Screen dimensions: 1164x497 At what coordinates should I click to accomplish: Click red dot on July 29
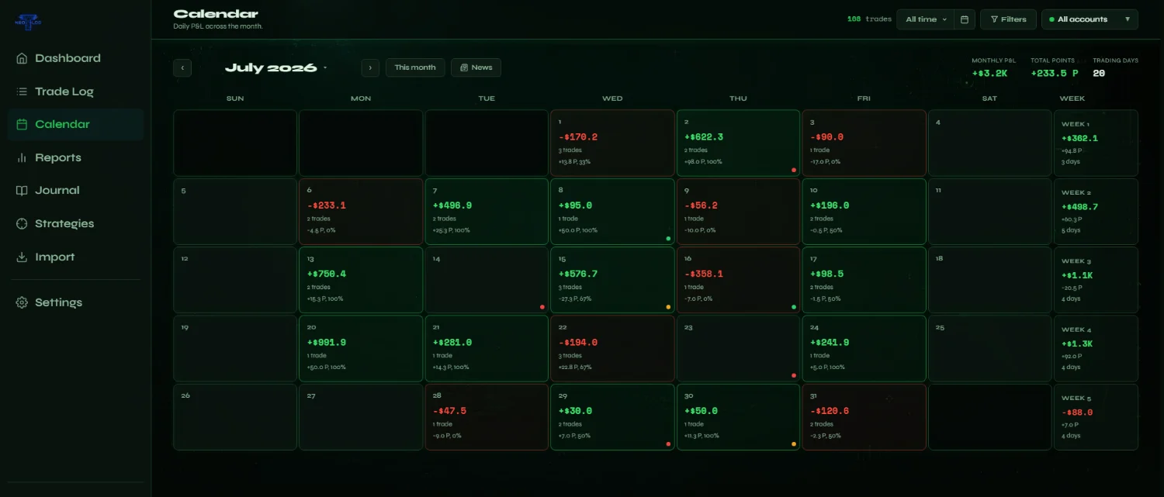668,444
